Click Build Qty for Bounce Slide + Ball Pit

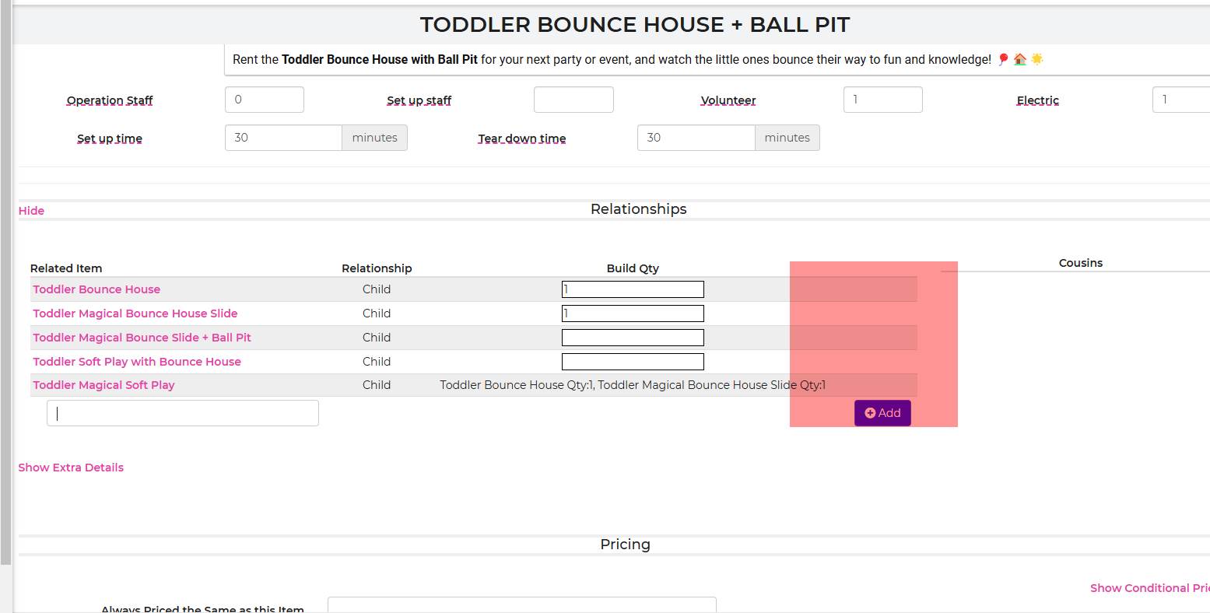tap(633, 338)
